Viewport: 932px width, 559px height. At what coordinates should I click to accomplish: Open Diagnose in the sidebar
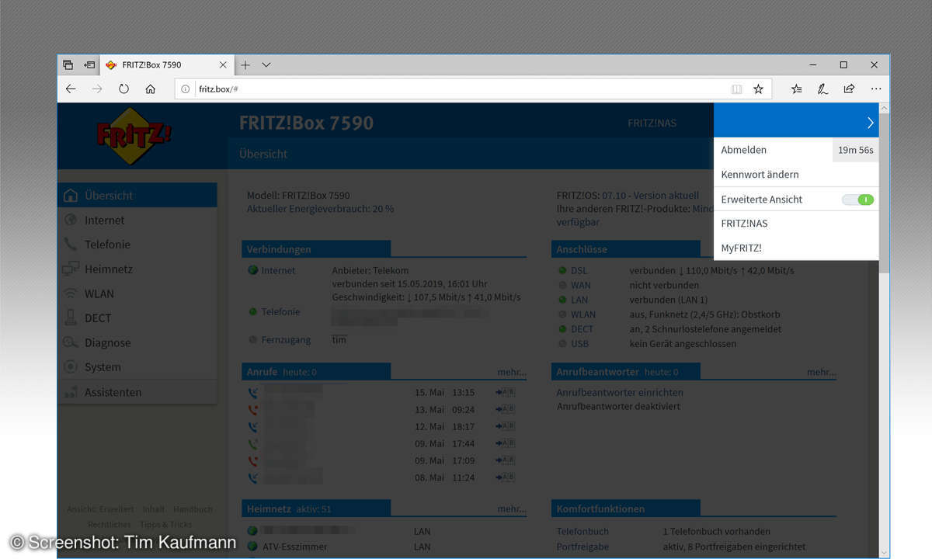point(137,342)
